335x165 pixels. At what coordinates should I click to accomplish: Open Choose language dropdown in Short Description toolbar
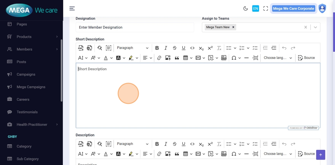tap(278, 58)
